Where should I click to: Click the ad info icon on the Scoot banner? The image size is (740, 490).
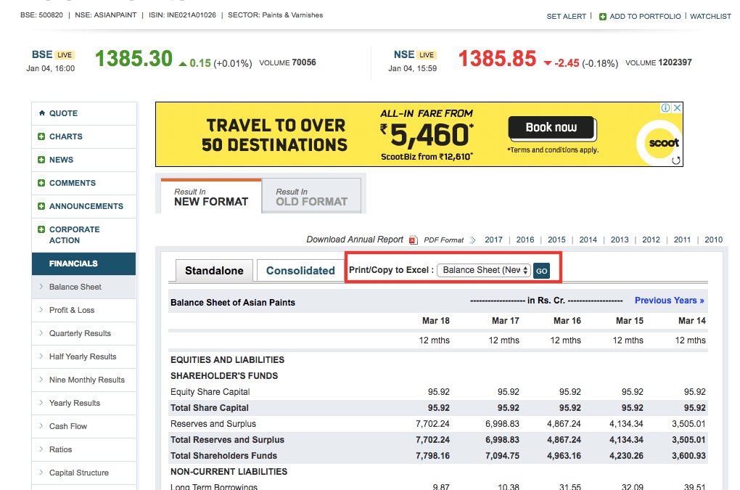click(x=665, y=107)
